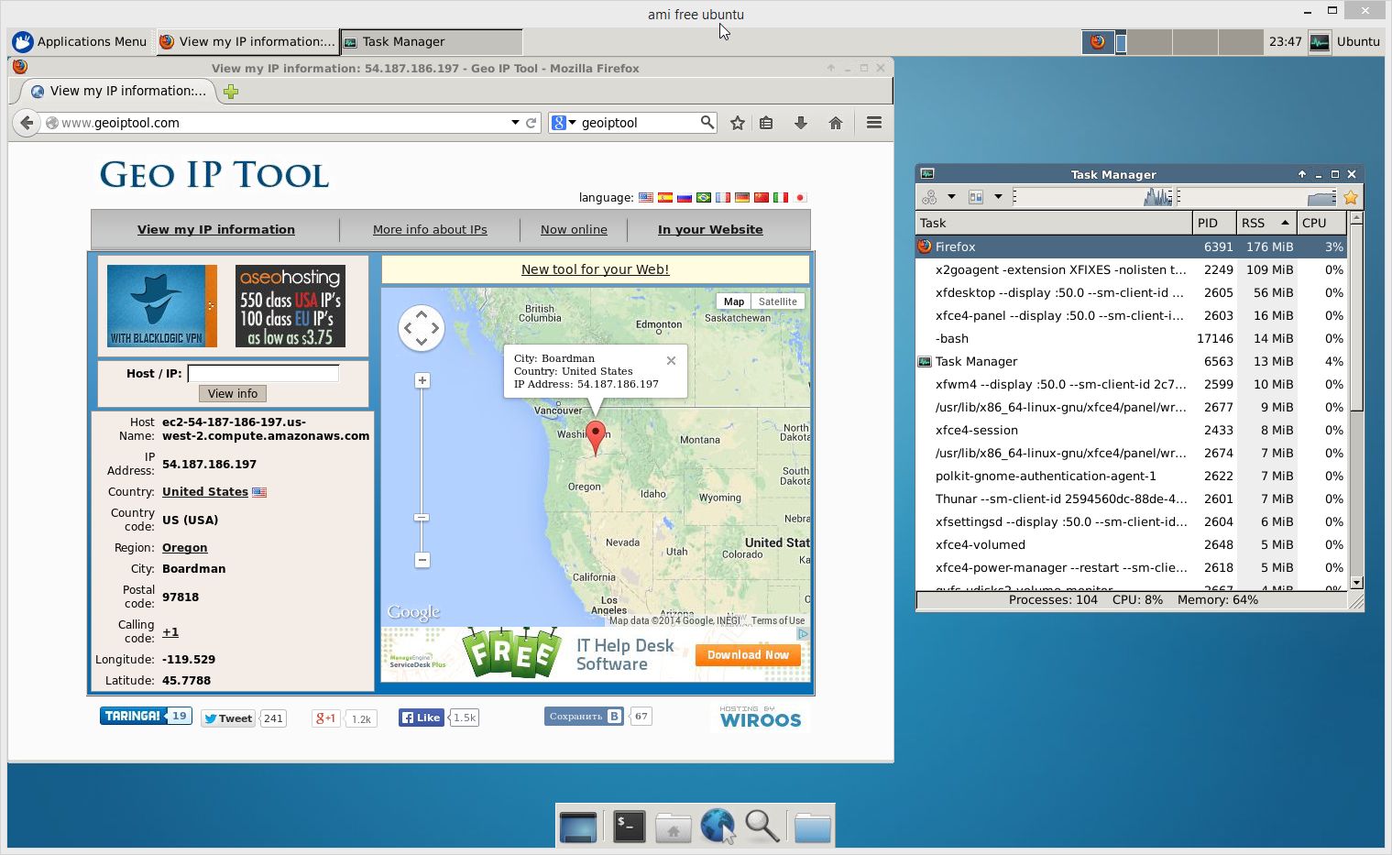Switch language with the Japanese flag
Viewport: 1392px width, 855px height.
pyautogui.click(x=800, y=197)
